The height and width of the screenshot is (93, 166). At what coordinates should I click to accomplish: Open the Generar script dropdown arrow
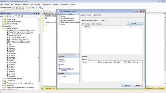tap(93, 15)
